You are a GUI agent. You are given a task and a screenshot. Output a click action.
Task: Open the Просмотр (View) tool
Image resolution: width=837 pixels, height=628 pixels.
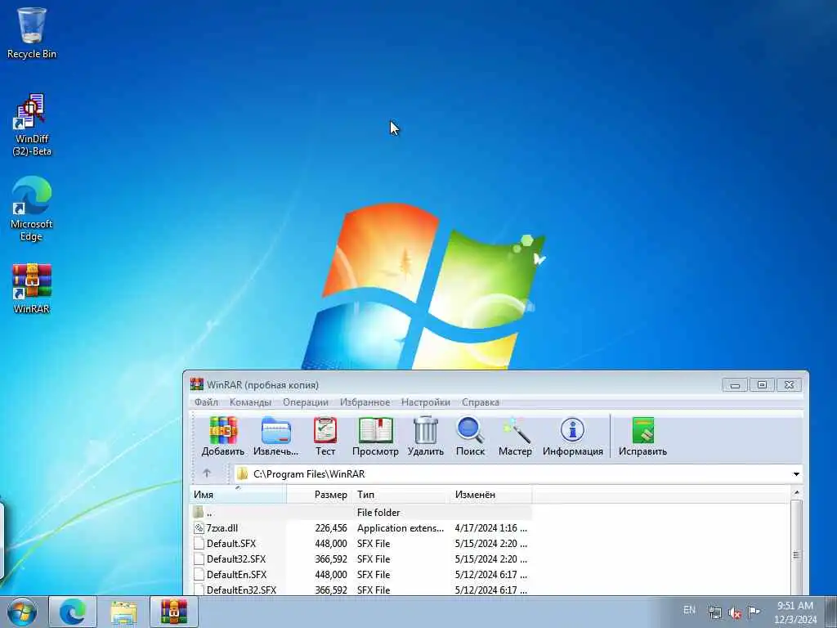coord(375,437)
